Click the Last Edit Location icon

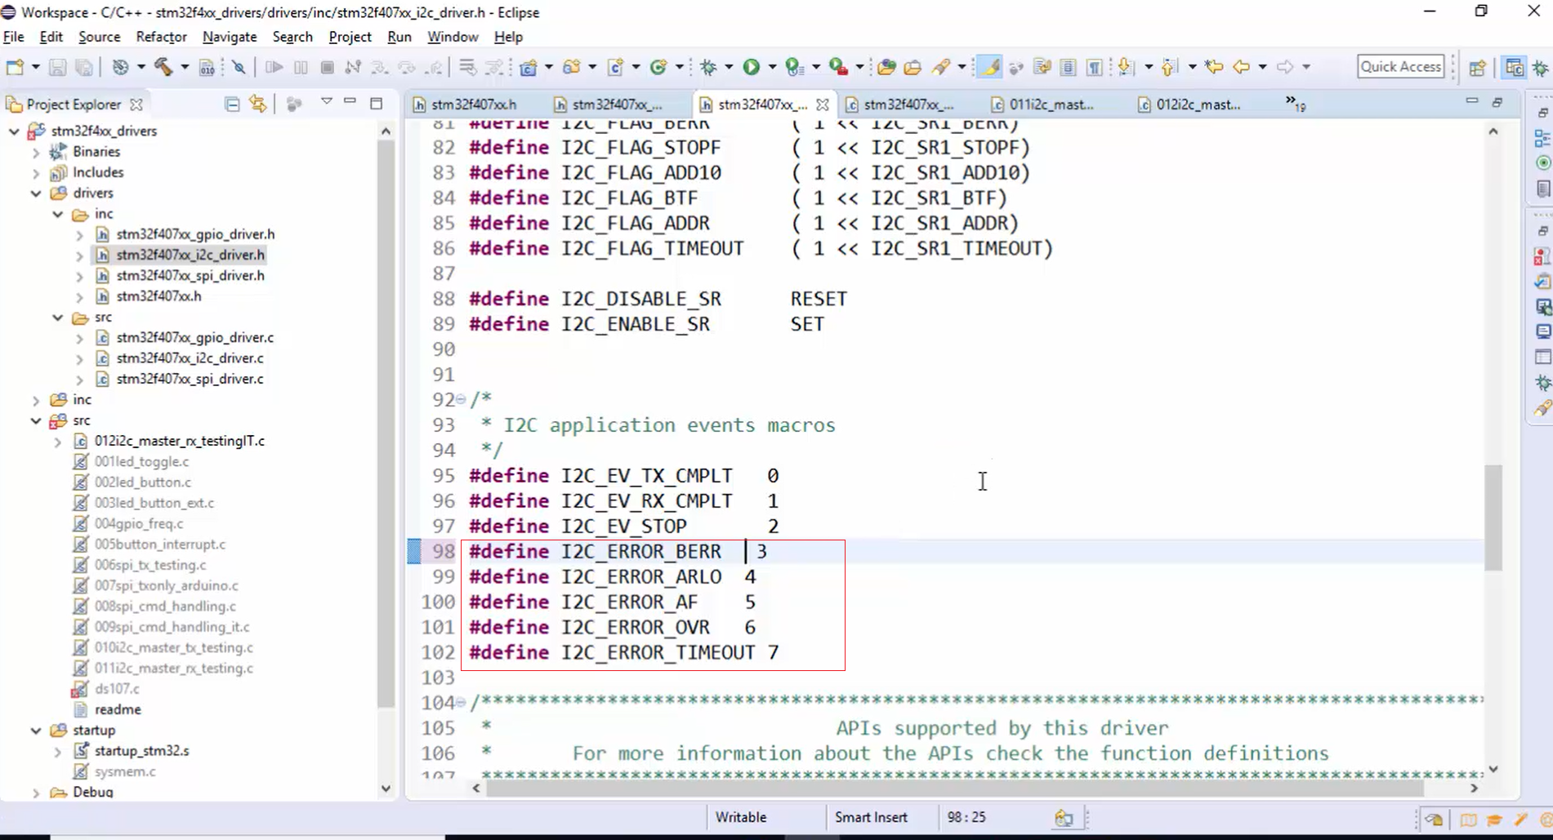1213,67
